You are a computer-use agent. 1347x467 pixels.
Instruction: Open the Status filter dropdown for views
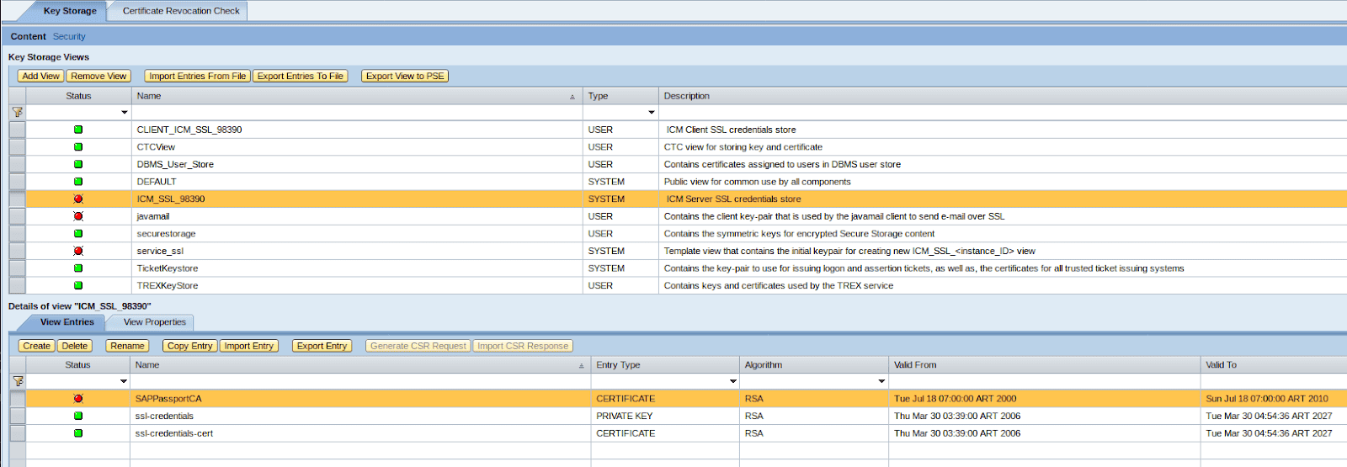(x=125, y=112)
